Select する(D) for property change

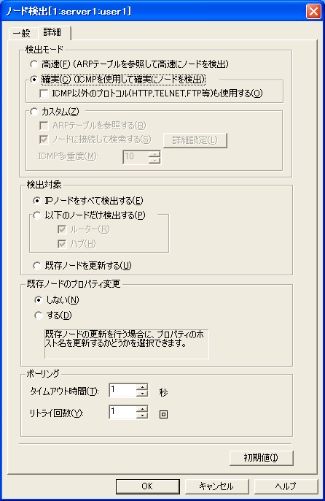click(39, 315)
